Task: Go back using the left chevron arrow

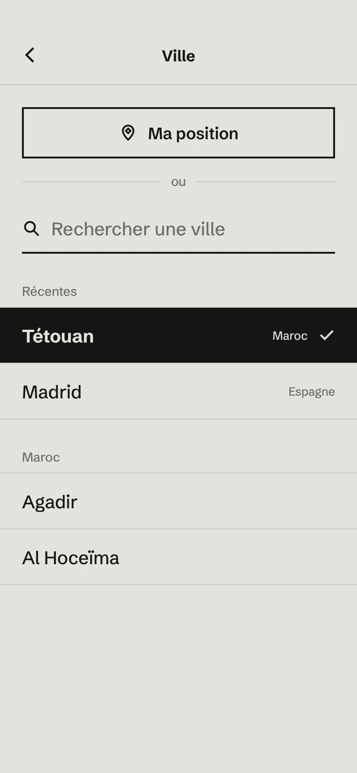Action: pos(30,55)
